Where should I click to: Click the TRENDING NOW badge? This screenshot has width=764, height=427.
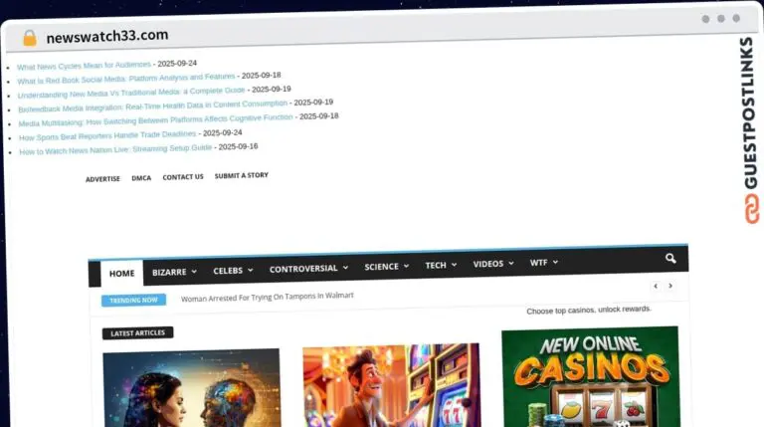pyautogui.click(x=133, y=301)
